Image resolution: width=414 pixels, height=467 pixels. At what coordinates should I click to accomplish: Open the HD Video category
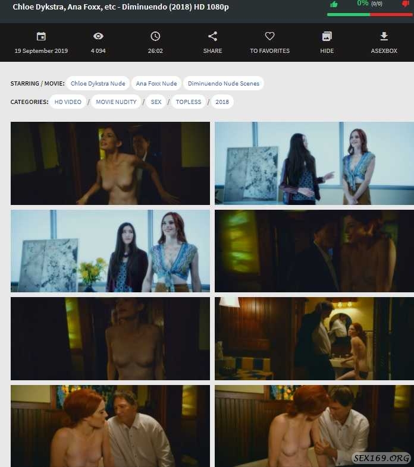click(x=68, y=102)
